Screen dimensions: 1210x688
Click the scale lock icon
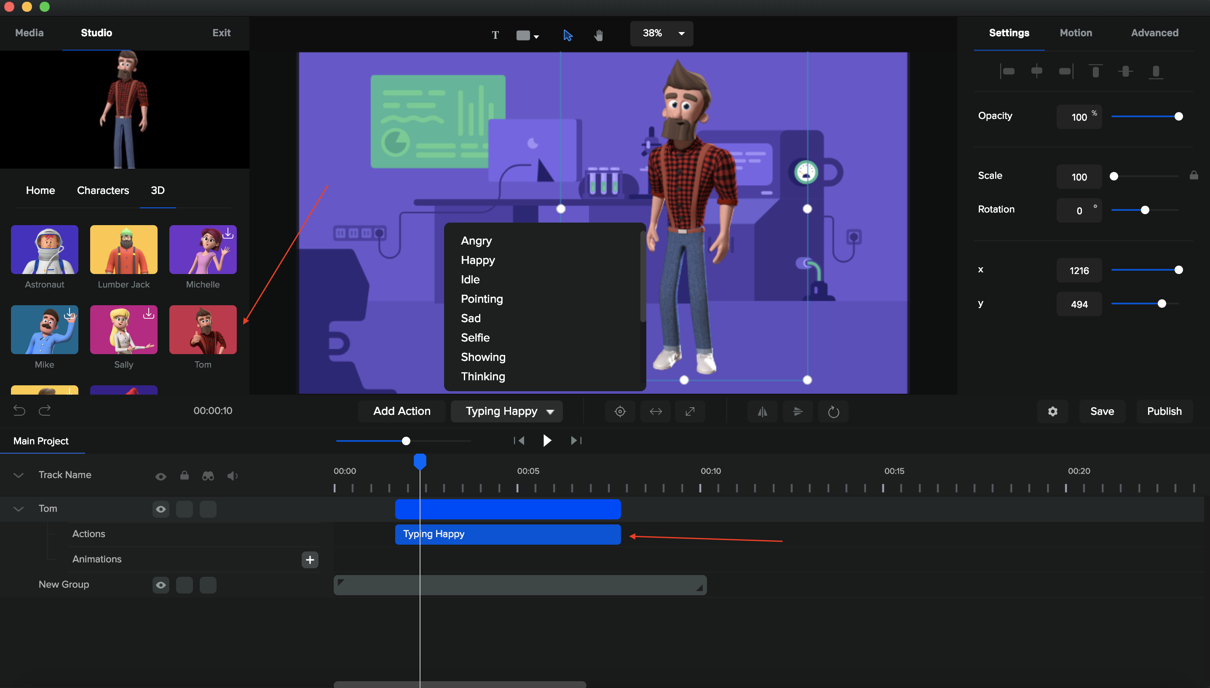pos(1194,175)
